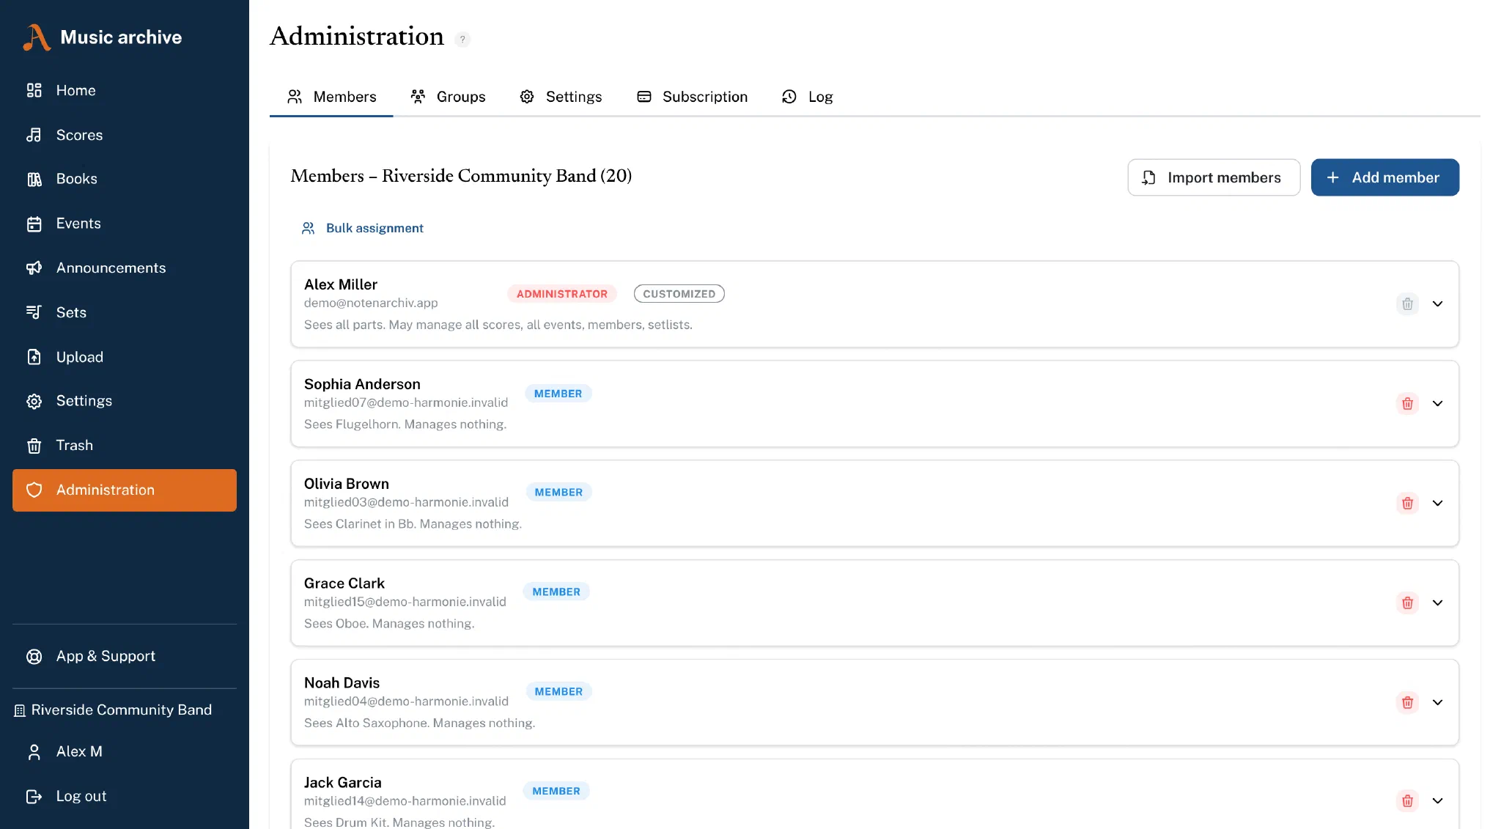Open Announcements megaphone icon
This screenshot has width=1501, height=829.
point(34,268)
